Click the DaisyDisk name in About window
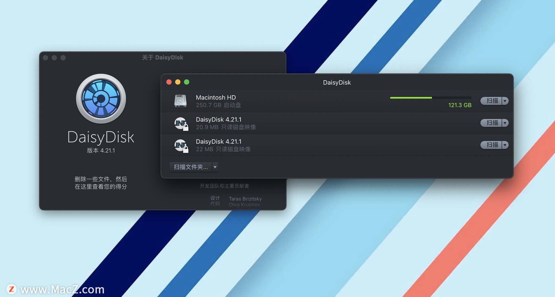This screenshot has width=555, height=297. click(101, 137)
